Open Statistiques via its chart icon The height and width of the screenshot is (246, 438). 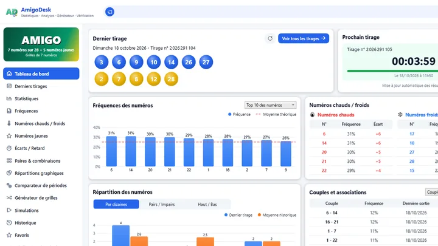[x=9, y=98]
